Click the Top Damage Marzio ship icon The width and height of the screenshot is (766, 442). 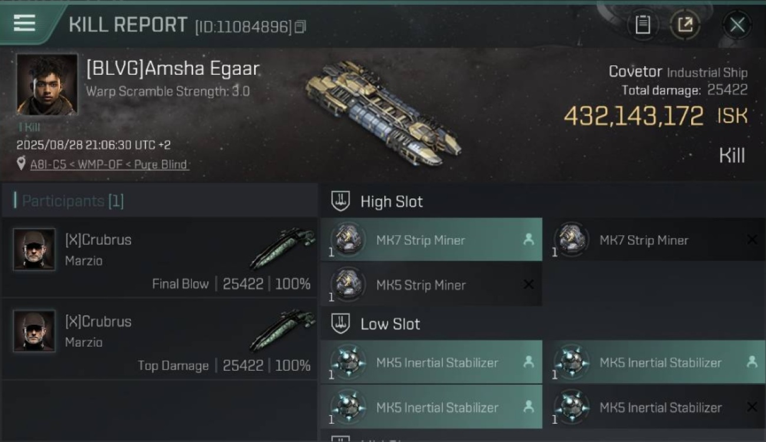283,329
